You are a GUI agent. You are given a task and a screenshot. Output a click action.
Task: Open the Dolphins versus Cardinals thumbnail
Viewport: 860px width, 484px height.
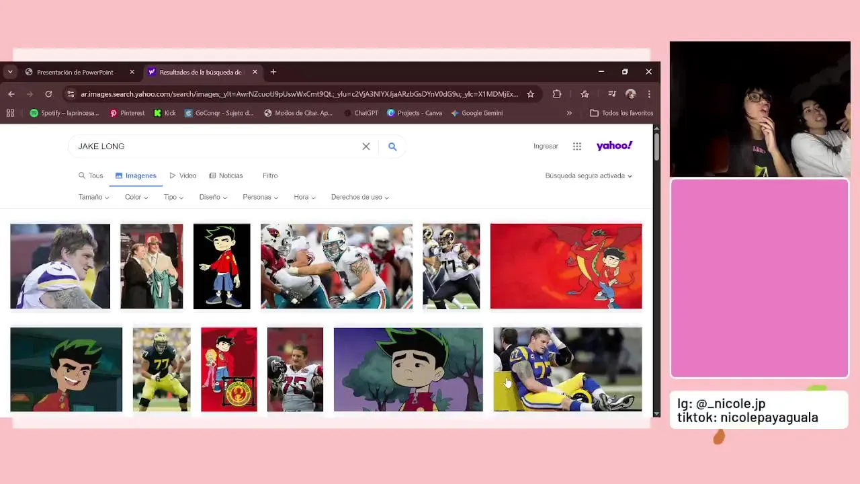click(337, 266)
